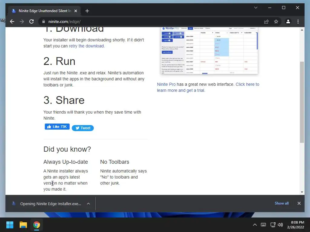Click the Chrome icon in the taskbar
The width and height of the screenshot is (310, 232).
click(x=37, y=225)
